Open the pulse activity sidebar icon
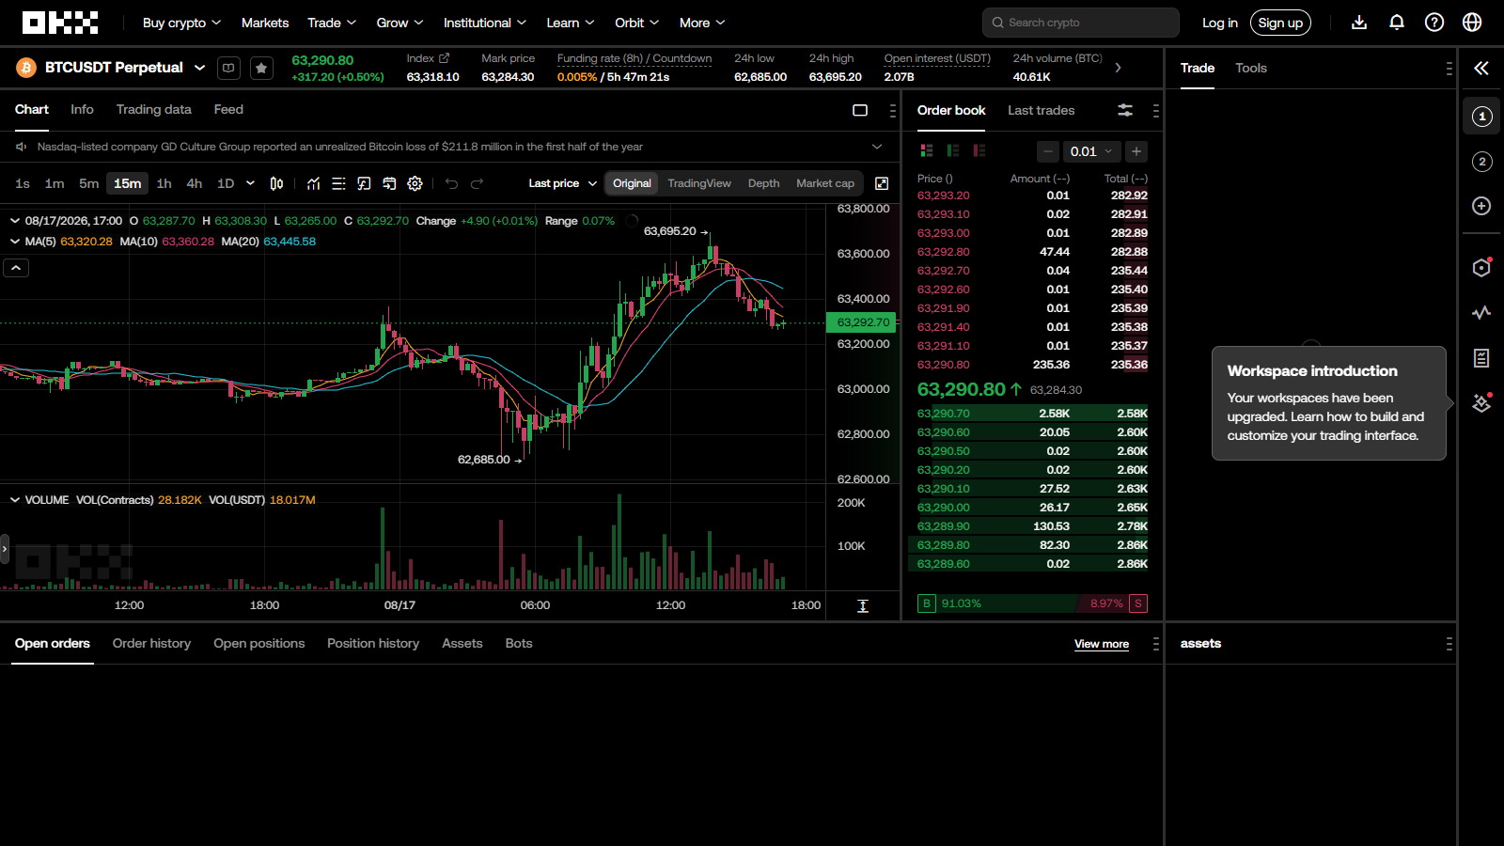This screenshot has height=846, width=1504. 1481,313
